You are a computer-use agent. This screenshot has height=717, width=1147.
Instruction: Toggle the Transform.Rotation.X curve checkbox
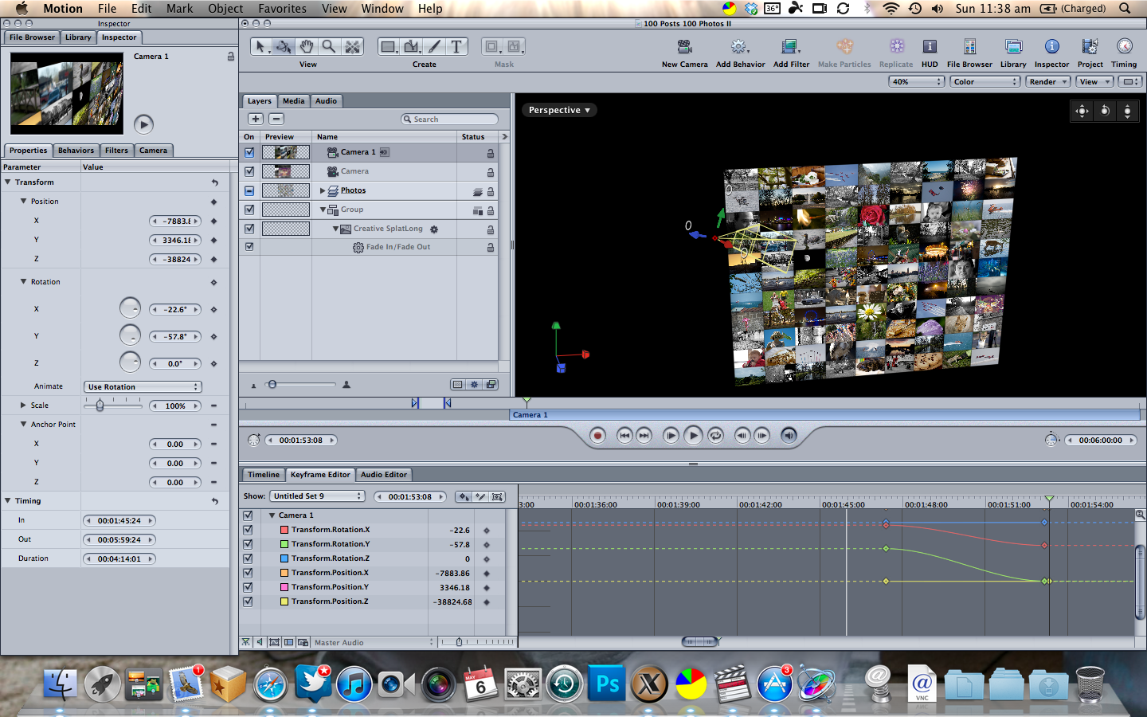coord(248,530)
